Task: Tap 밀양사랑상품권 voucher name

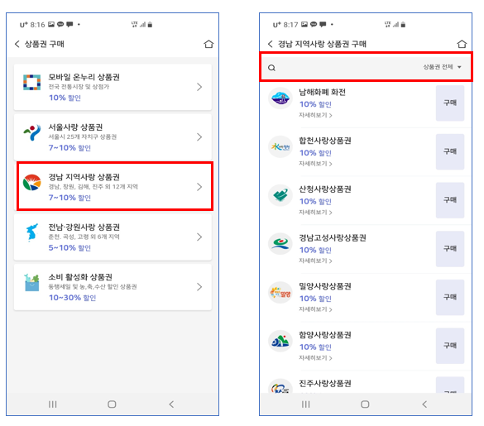Action: pos(325,286)
